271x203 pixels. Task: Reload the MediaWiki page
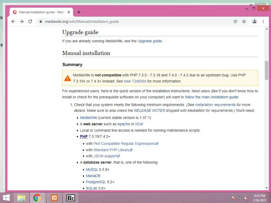click(30, 21)
